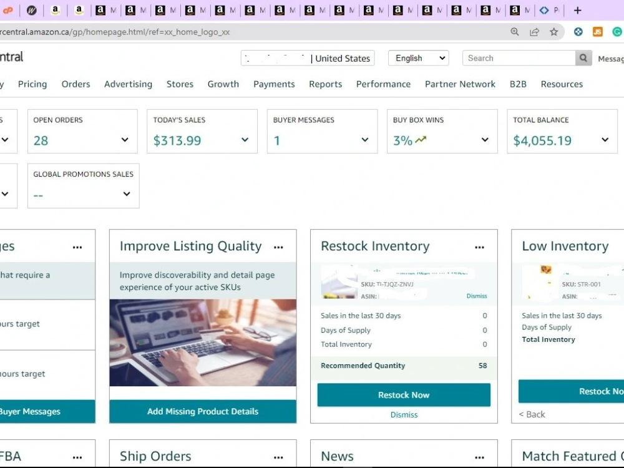Open the three-dot menu on Restock Inventory
Image resolution: width=624 pixels, height=468 pixels.
[x=479, y=247]
